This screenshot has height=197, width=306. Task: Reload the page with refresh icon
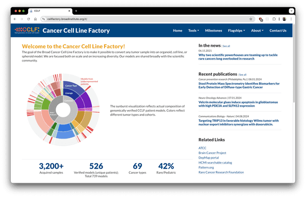(29, 19)
